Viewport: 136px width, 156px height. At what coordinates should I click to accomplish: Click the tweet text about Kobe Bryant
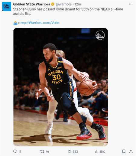(68, 11)
